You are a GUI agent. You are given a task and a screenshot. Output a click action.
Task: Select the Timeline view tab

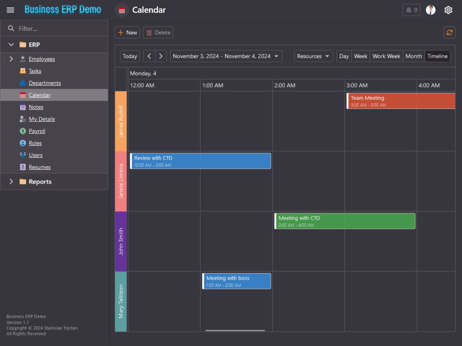click(437, 56)
